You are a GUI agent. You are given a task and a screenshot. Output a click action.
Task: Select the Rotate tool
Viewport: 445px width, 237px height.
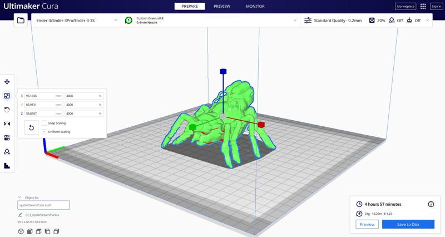pos(7,110)
